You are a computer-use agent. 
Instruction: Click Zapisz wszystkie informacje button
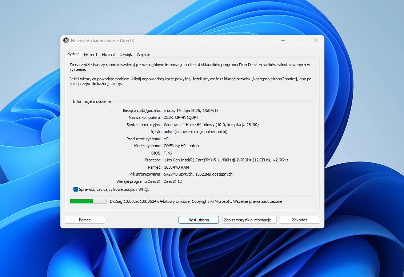click(x=249, y=220)
